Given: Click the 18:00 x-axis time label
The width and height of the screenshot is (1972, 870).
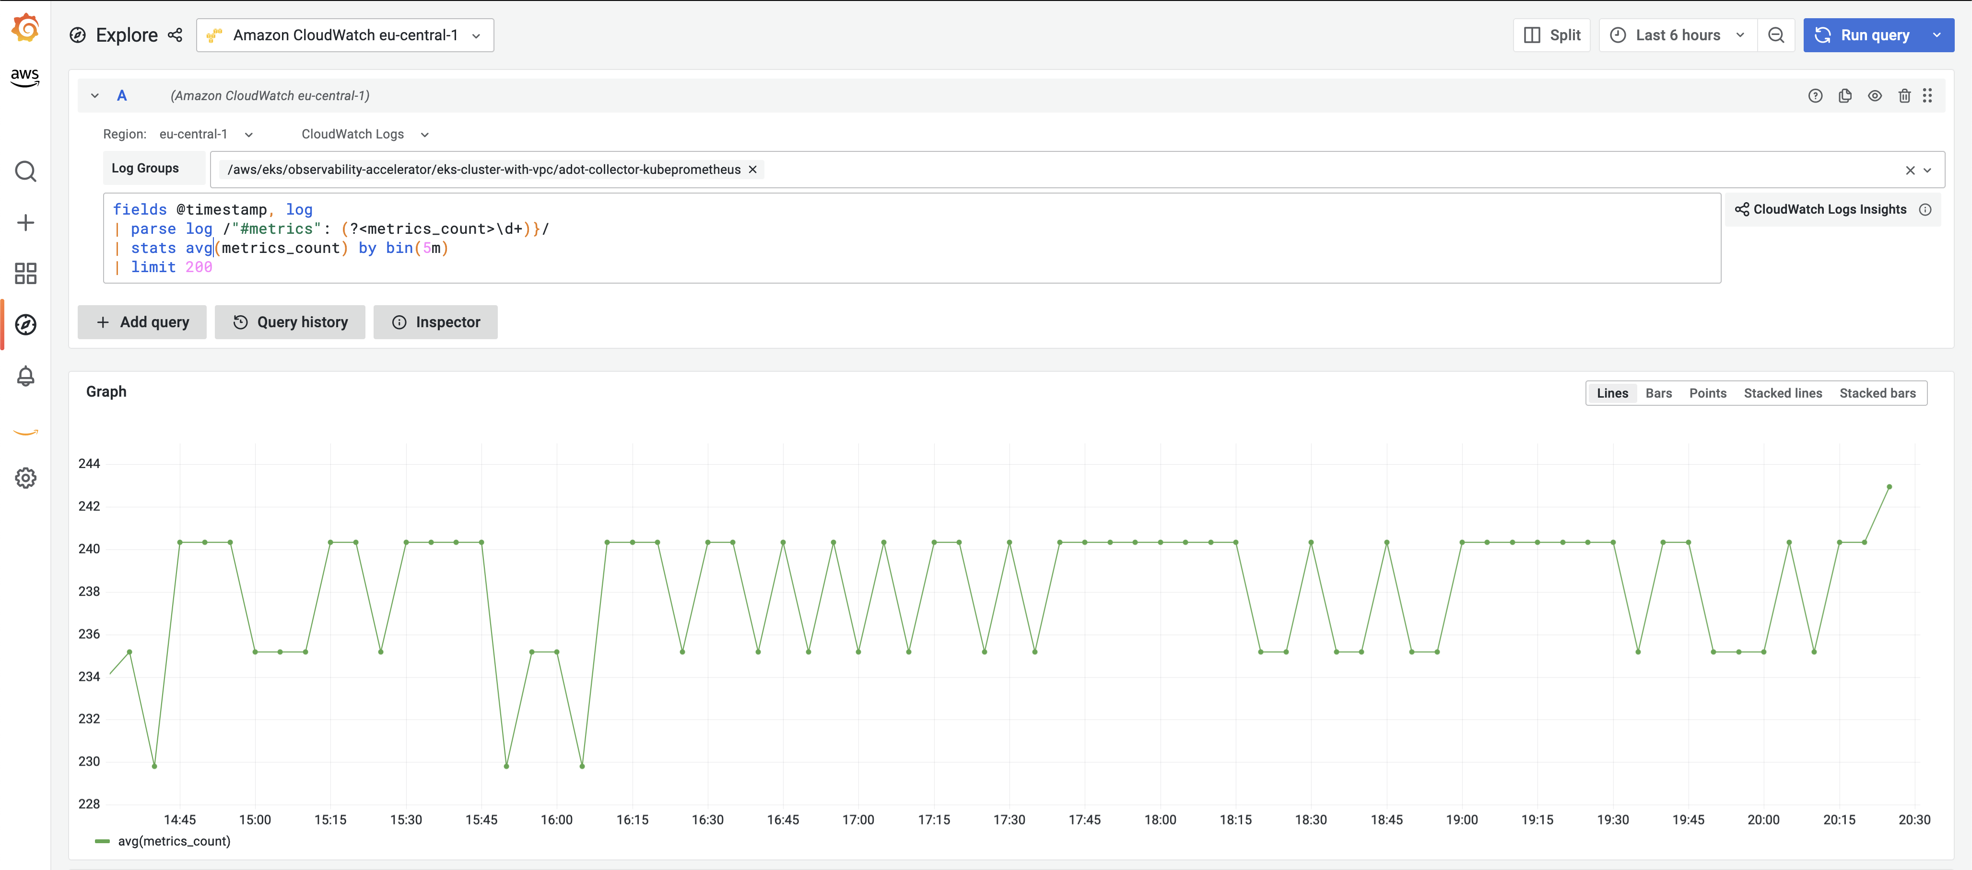Looking at the screenshot, I should 1160,820.
